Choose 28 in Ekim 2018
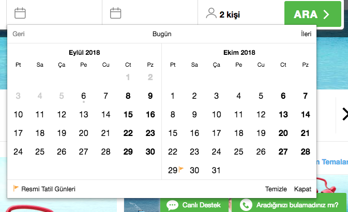This screenshot has height=212, width=348. tap(306, 152)
